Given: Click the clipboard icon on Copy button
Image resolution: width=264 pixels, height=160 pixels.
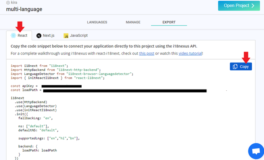Looking at the screenshot, I should [x=235, y=67].
